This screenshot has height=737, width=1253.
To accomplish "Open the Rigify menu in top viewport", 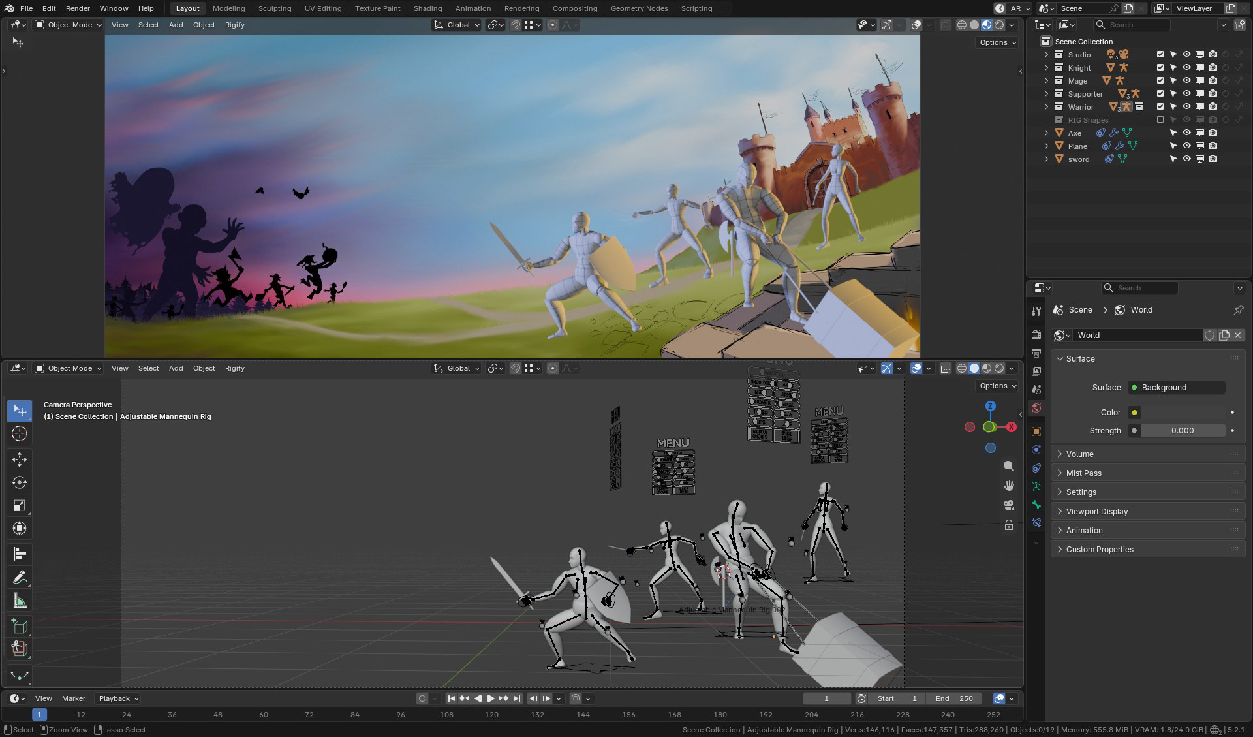I will [x=234, y=25].
